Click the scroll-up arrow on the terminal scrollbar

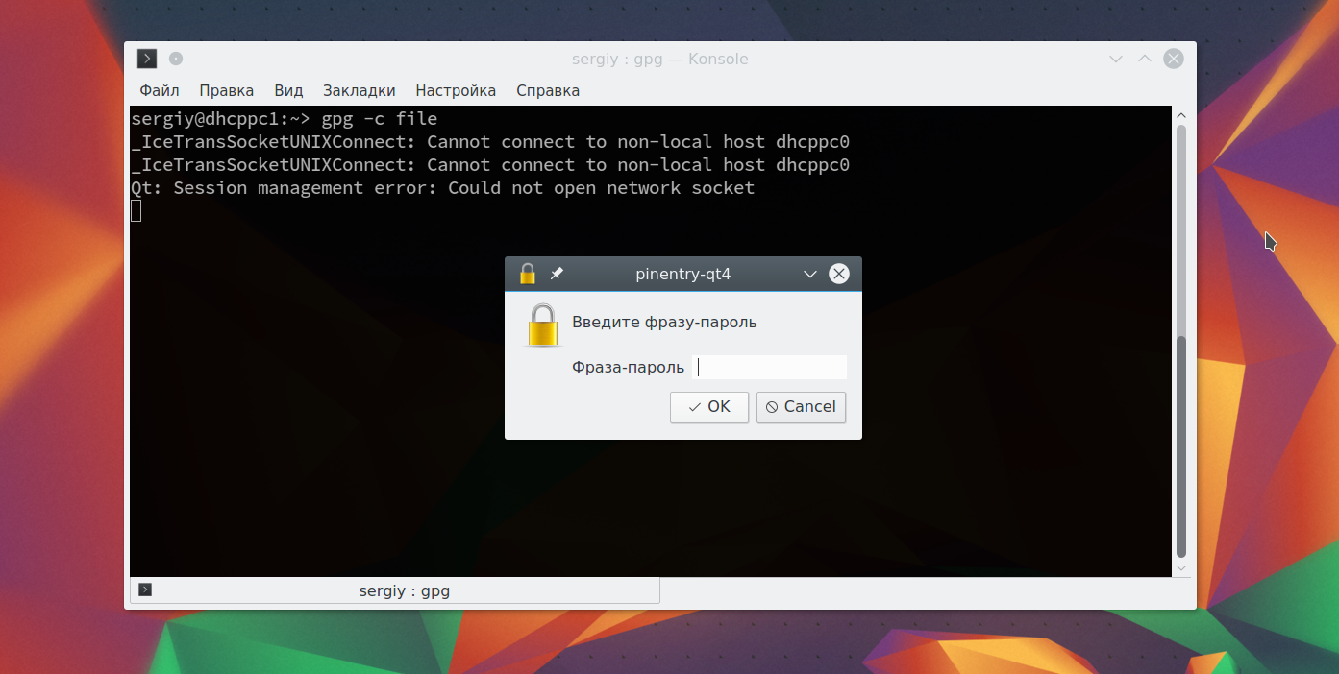coord(1179,113)
